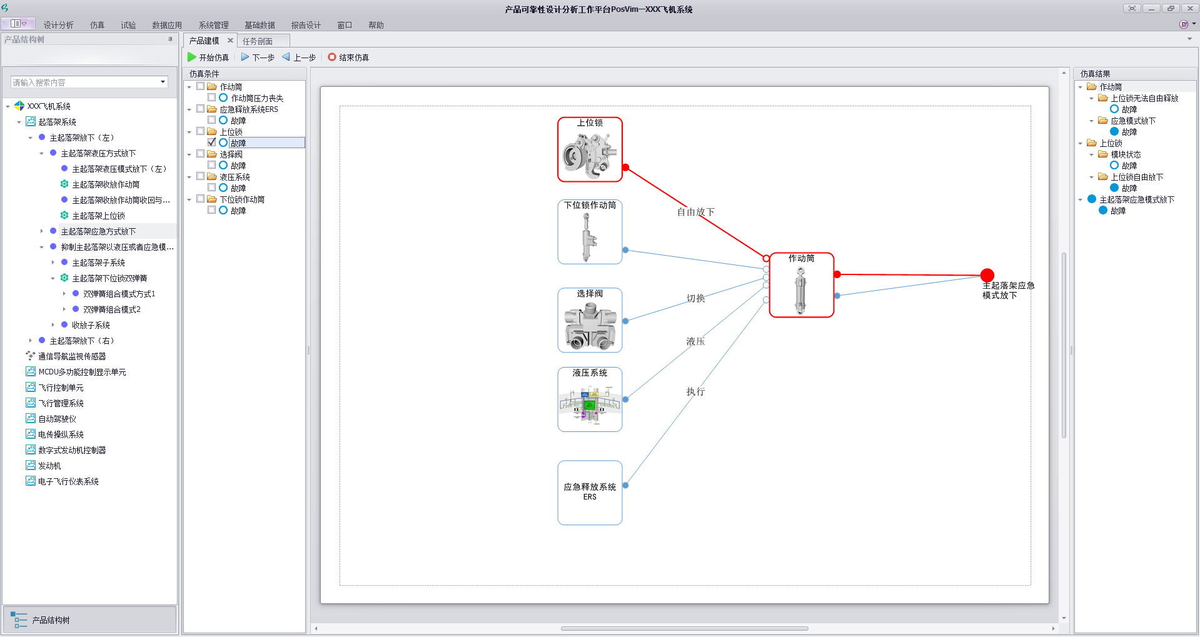Viewport: 1200px width, 637px height.
Task: Enable the 液压系统 故障 checkbox
Action: pos(212,188)
